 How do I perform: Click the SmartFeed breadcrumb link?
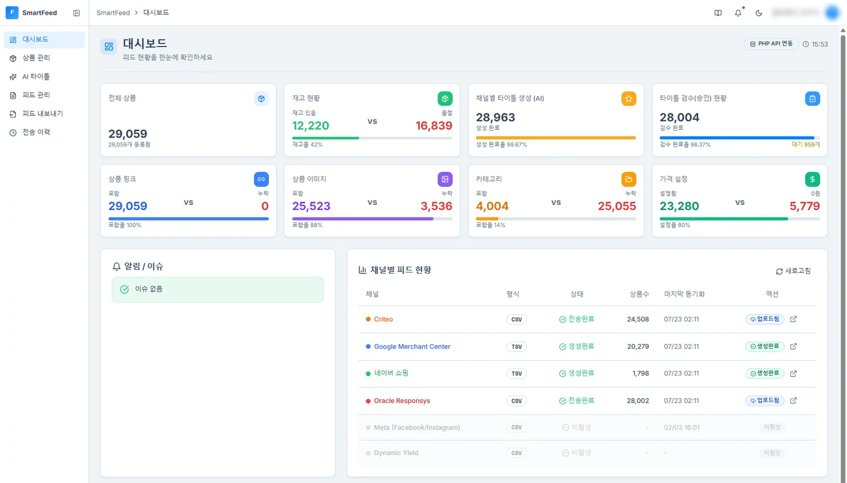[x=113, y=13]
